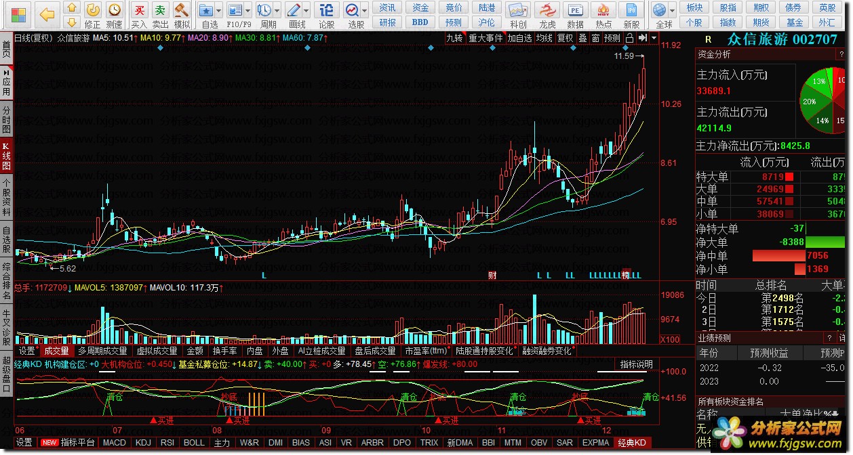Toggle the 预测 button in chart header

612,38
